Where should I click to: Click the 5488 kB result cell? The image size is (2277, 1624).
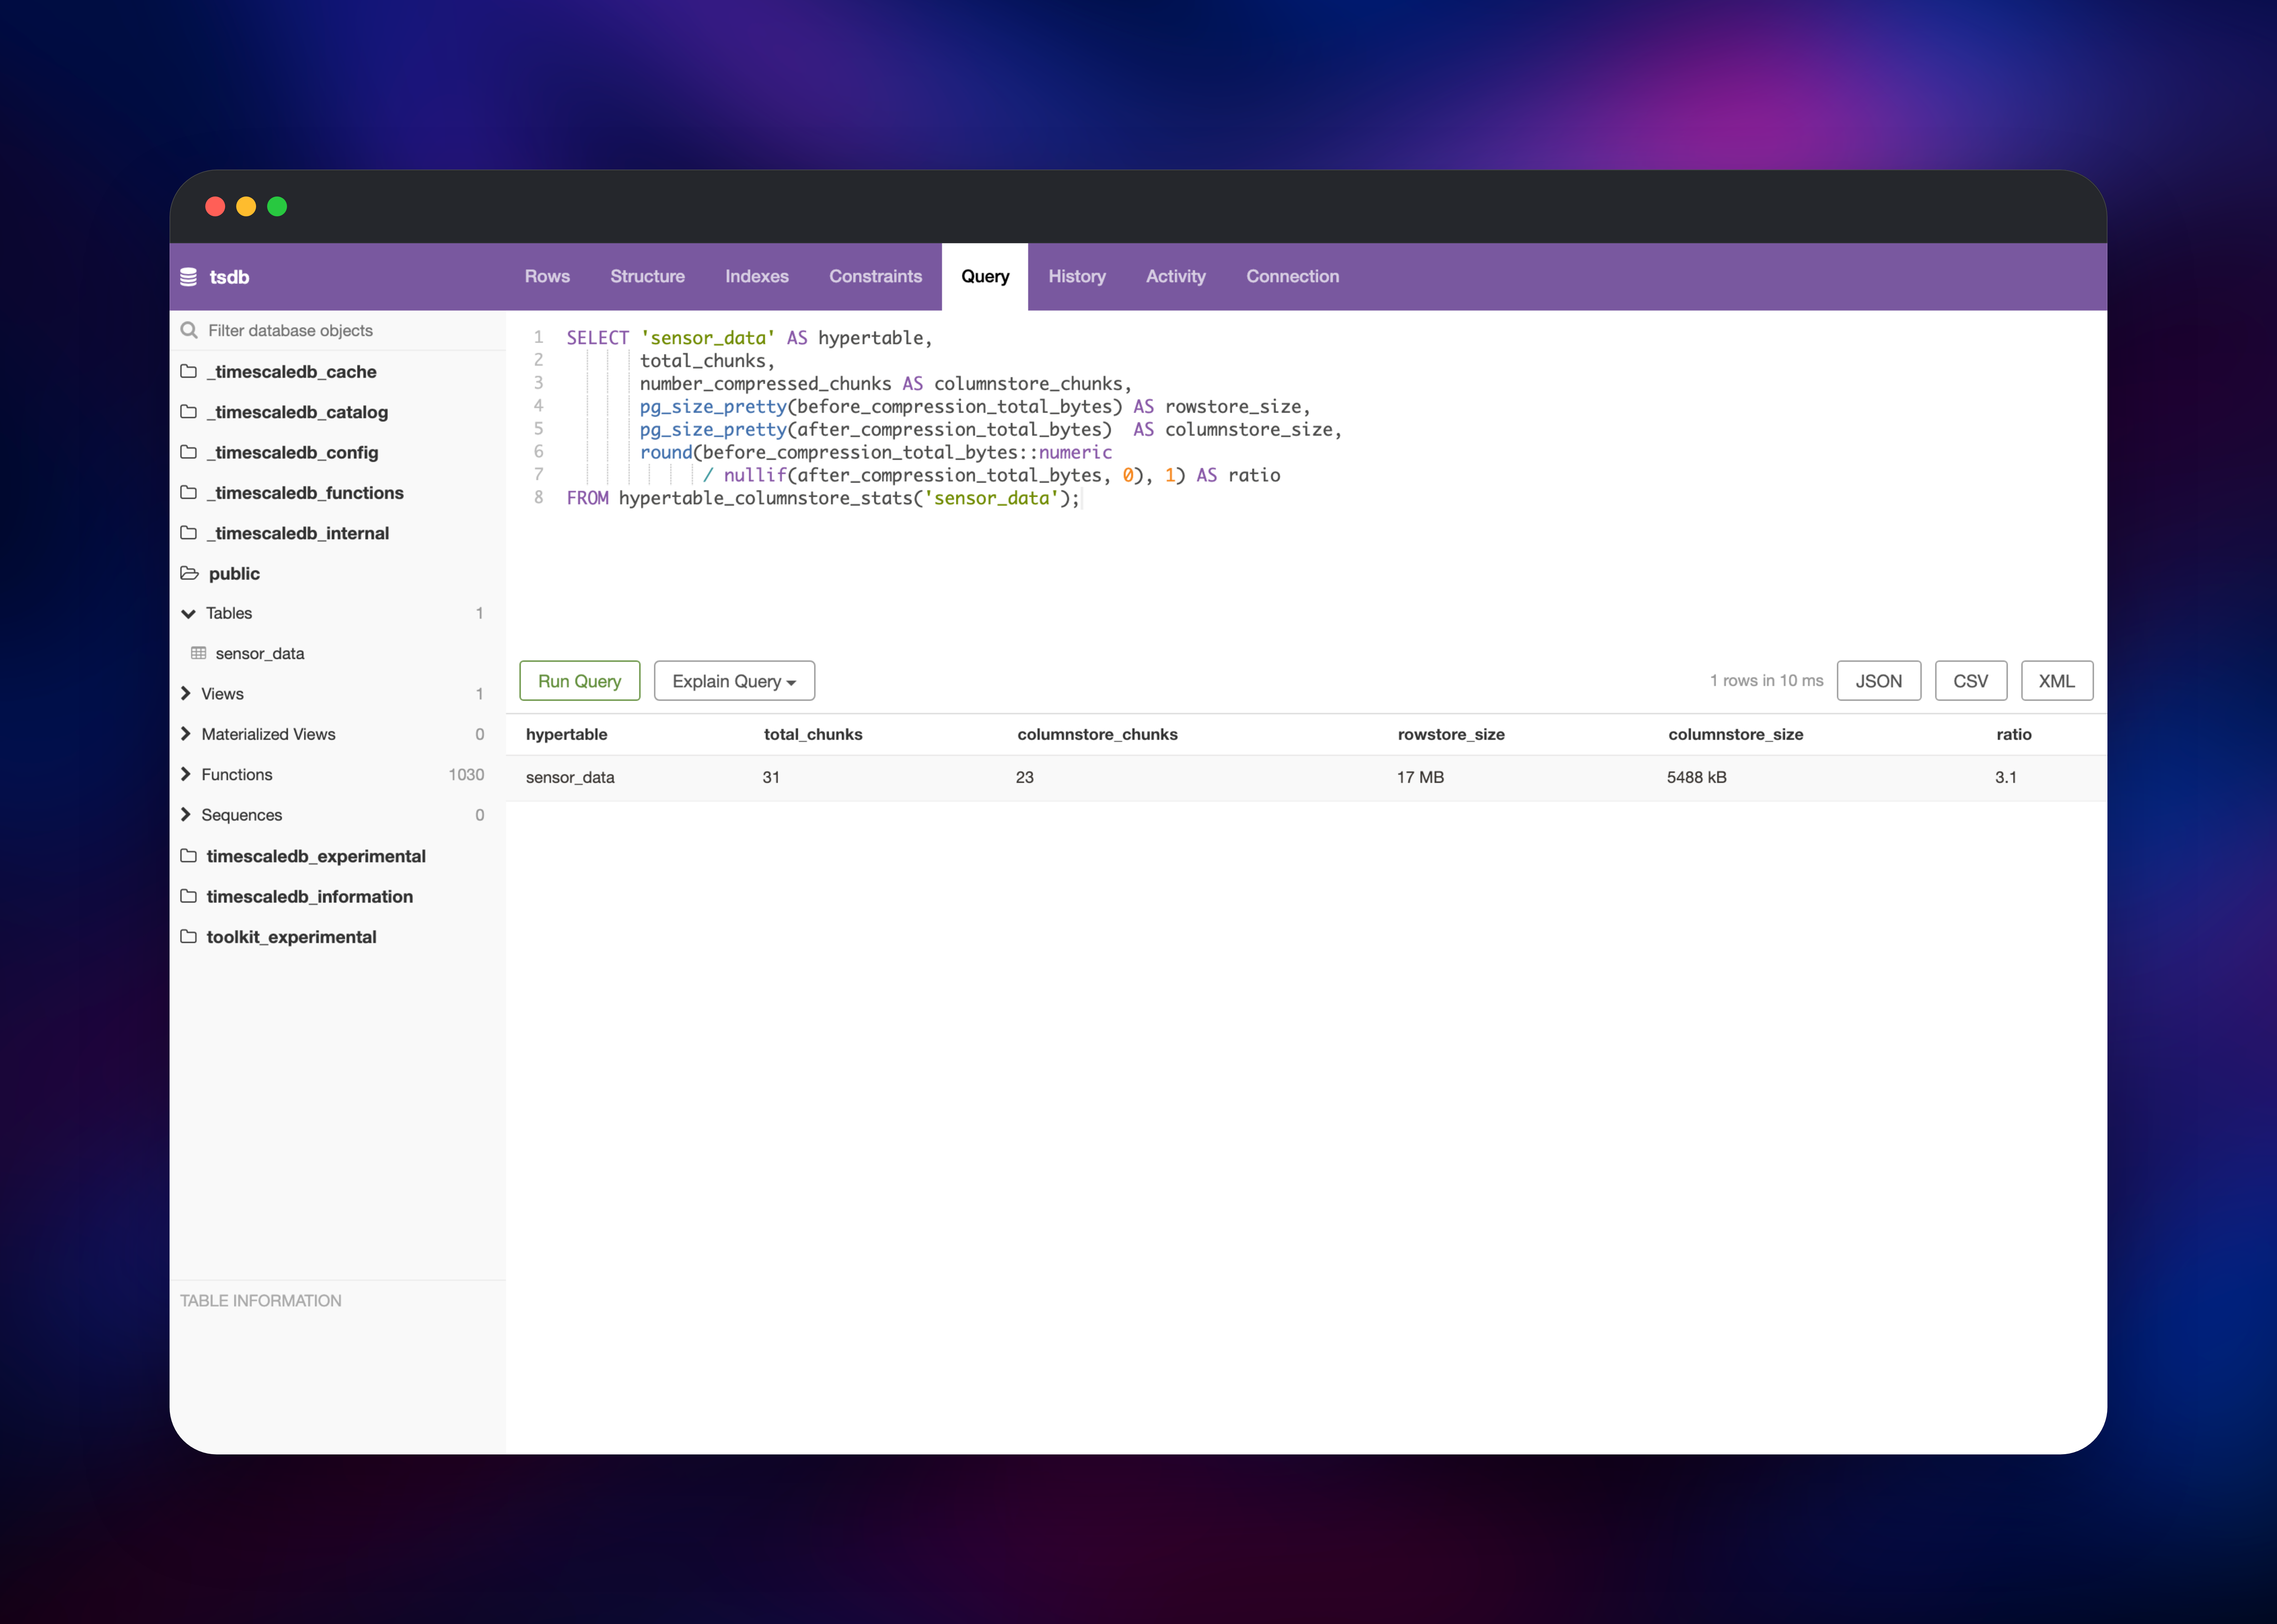1697,777
